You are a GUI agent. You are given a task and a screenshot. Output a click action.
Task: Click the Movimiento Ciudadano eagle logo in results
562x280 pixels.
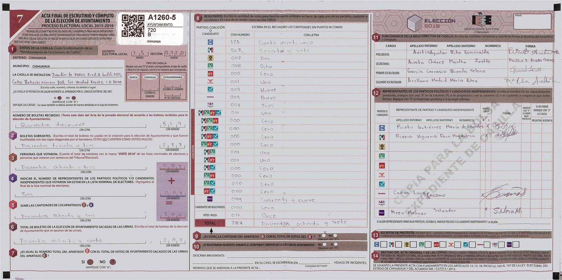tap(210, 82)
